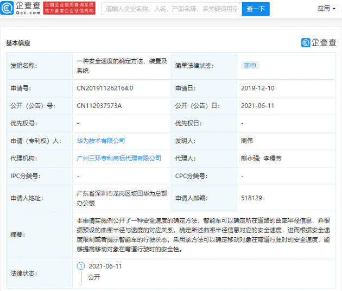Open the 华为技术有限公司 applicant link
342x291 pixels.
pyautogui.click(x=101, y=141)
